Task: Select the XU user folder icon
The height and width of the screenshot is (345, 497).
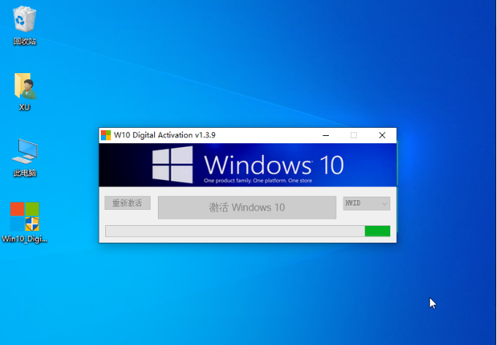Action: pos(25,86)
